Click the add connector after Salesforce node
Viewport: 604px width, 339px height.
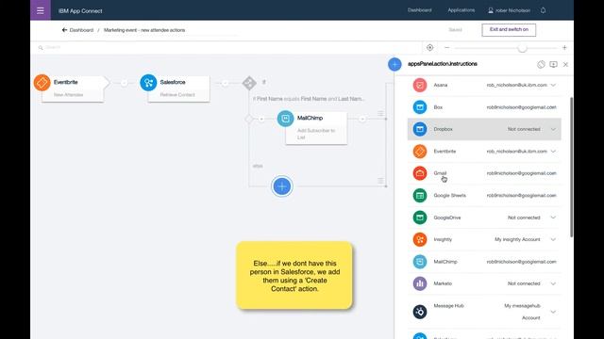[x=225, y=83]
